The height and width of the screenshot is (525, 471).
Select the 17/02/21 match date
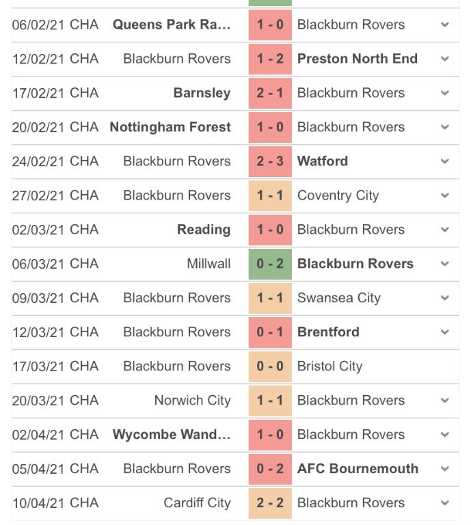coord(37,93)
